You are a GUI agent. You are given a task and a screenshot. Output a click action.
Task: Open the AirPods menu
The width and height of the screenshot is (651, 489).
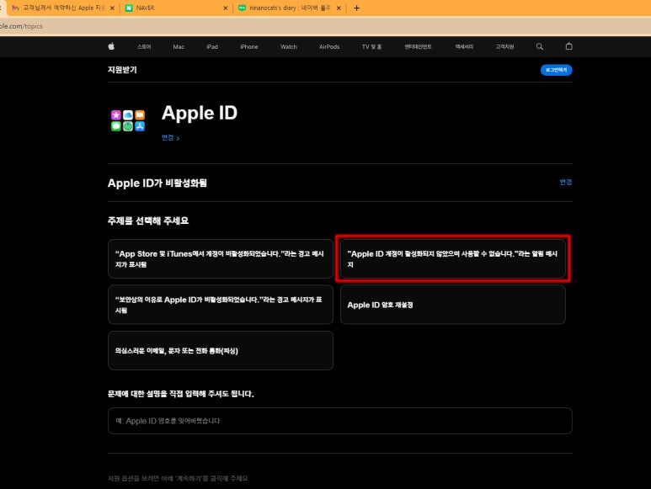coord(329,47)
